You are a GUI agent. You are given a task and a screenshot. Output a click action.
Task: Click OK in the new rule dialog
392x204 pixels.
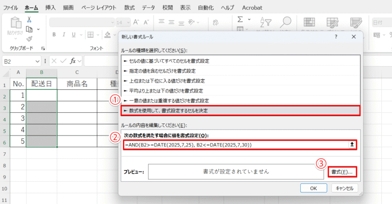tap(313, 188)
